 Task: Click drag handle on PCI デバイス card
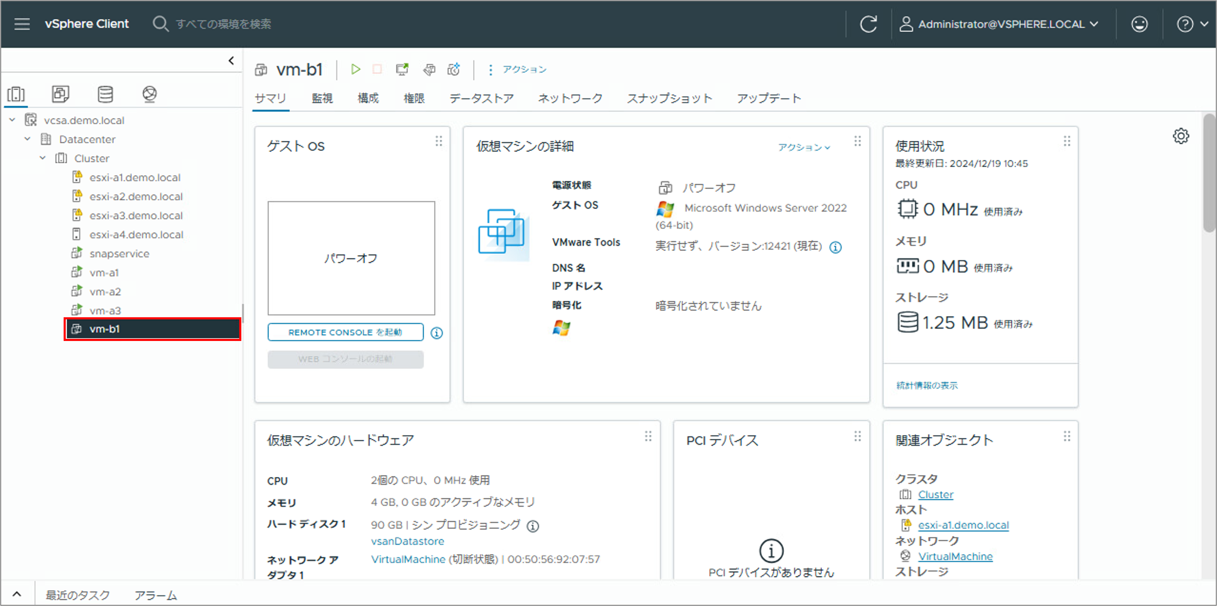(857, 436)
